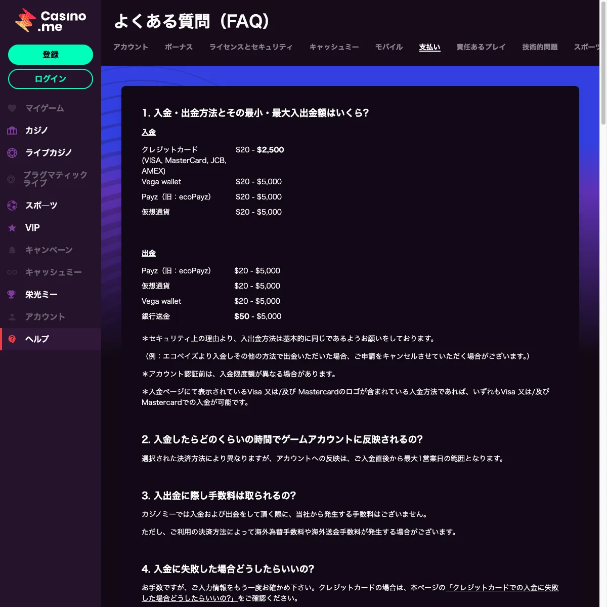Click question 1 heading 入金・出金方法
The height and width of the screenshot is (607, 607).
[x=255, y=113]
